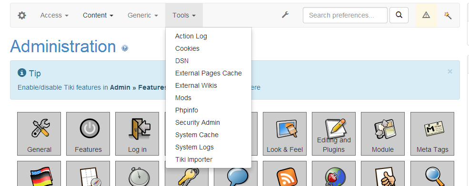Select Phpinfo from Tools menu
This screenshot has width=469, height=186.
tap(209, 110)
